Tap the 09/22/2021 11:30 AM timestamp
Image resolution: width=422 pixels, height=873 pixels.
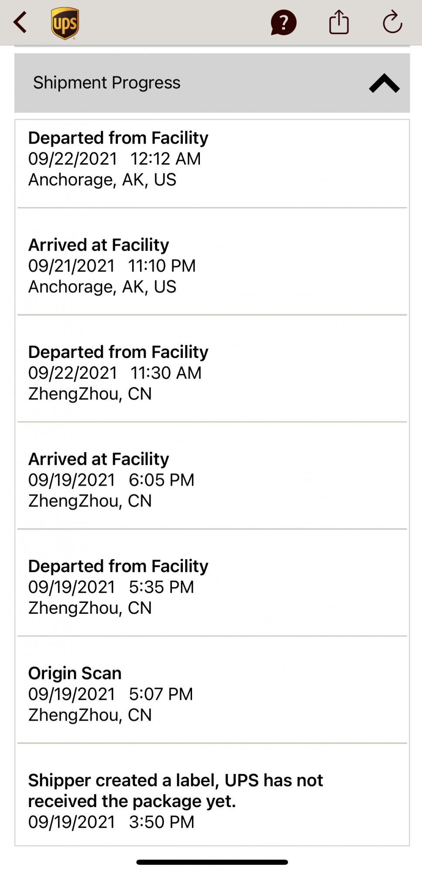115,373
